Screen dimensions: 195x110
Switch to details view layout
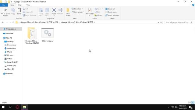(x=190, y=103)
